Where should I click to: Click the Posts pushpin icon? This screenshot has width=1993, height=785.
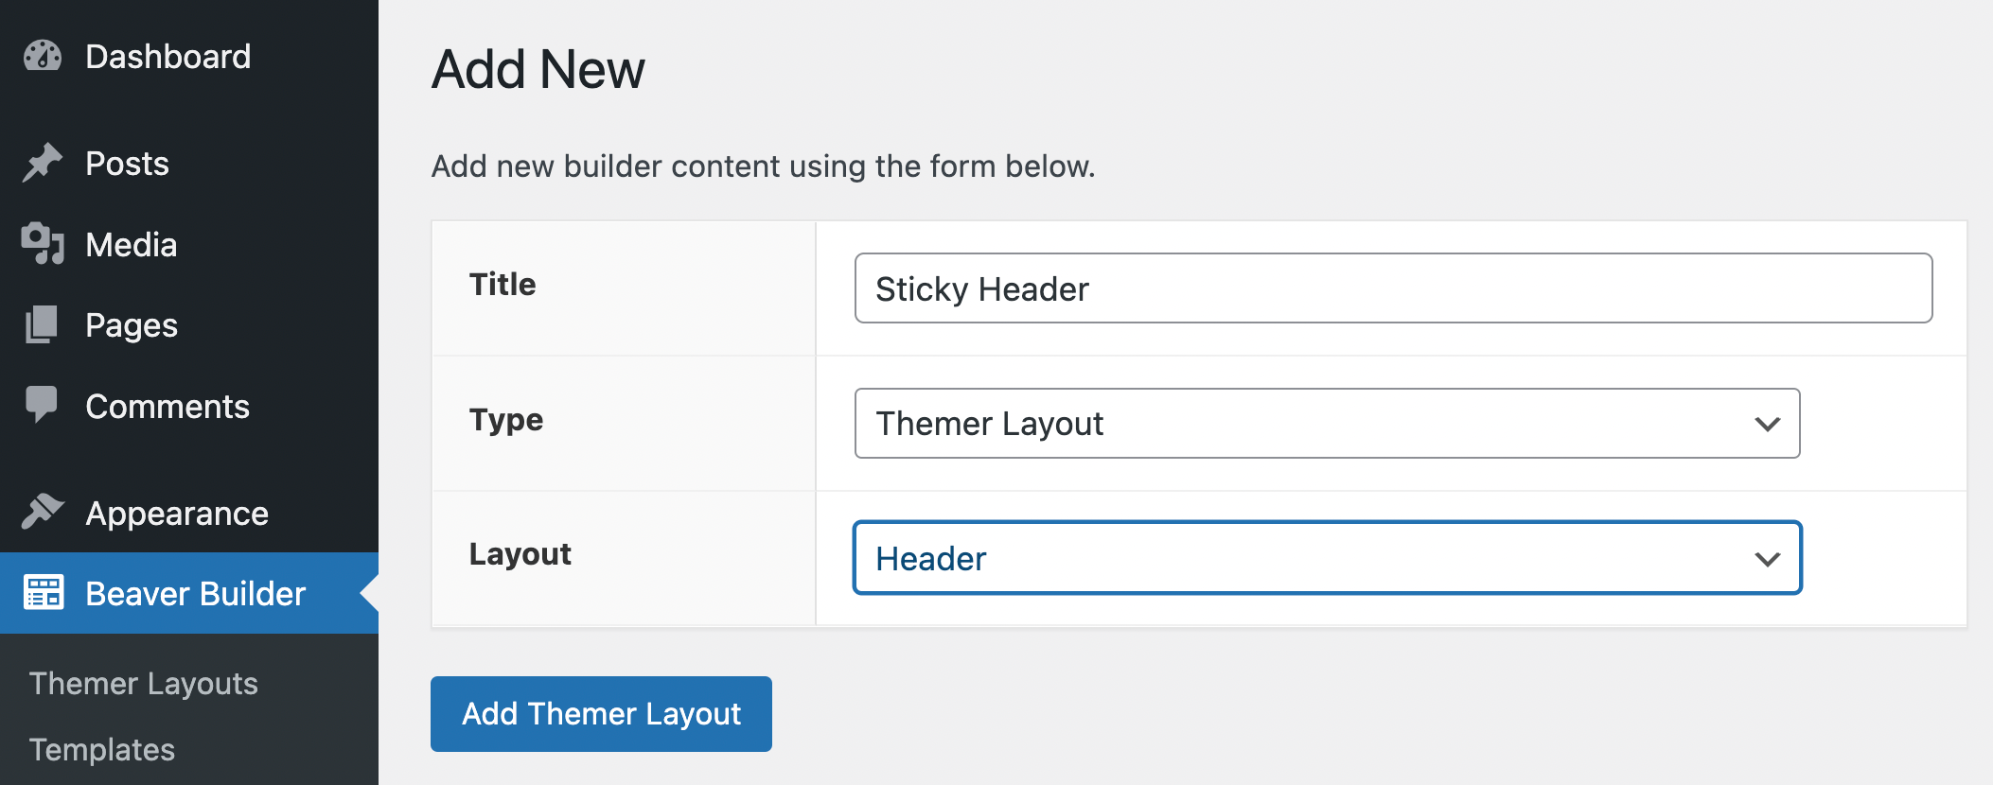pyautogui.click(x=43, y=163)
